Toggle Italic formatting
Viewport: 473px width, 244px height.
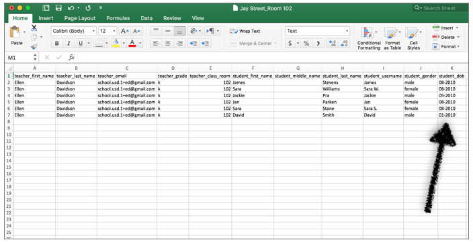(x=69, y=44)
